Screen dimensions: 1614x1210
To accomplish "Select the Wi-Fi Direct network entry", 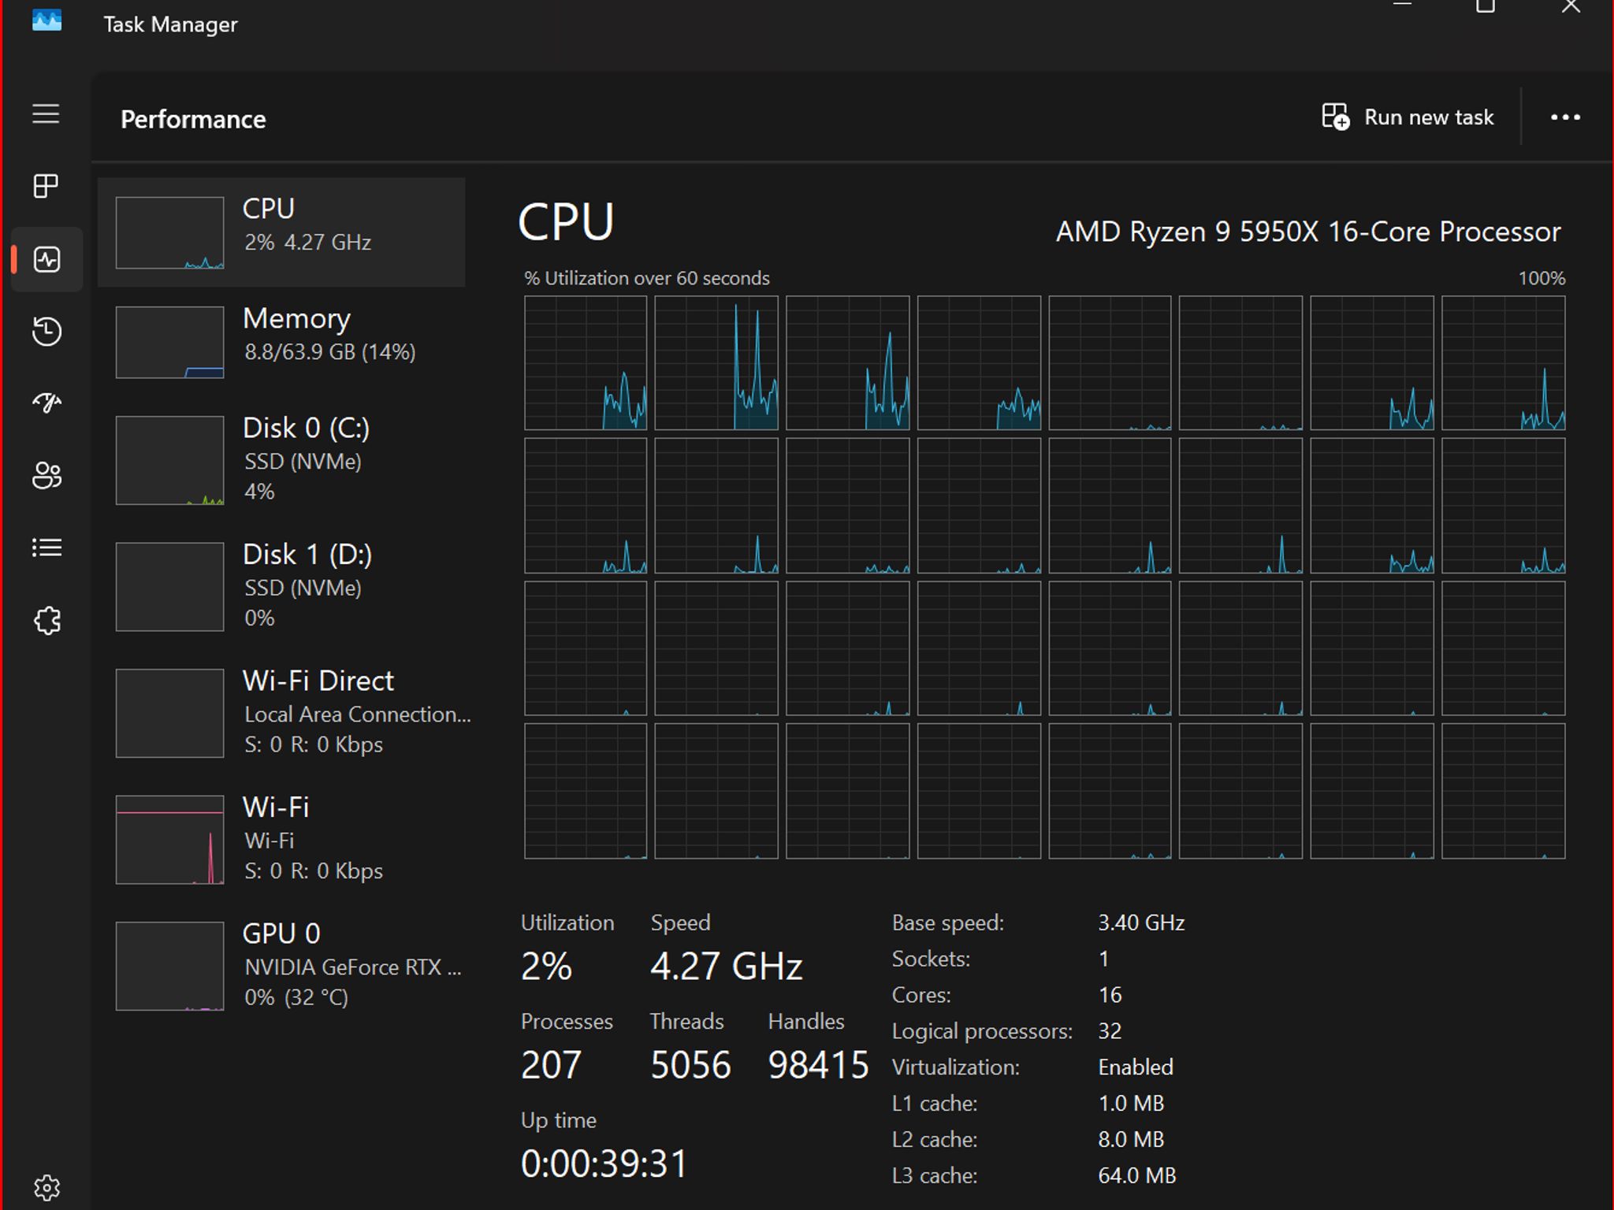I will (281, 713).
